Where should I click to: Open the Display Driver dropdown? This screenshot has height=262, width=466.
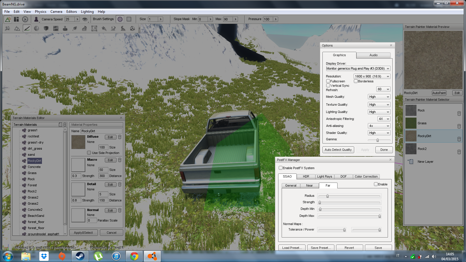[x=358, y=69]
